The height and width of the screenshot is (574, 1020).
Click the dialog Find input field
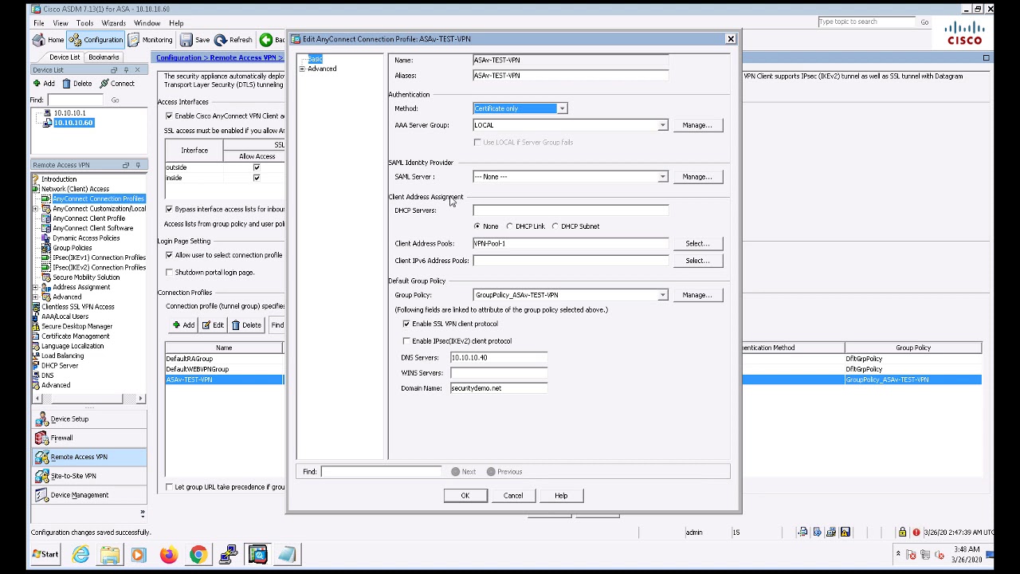coord(381,472)
